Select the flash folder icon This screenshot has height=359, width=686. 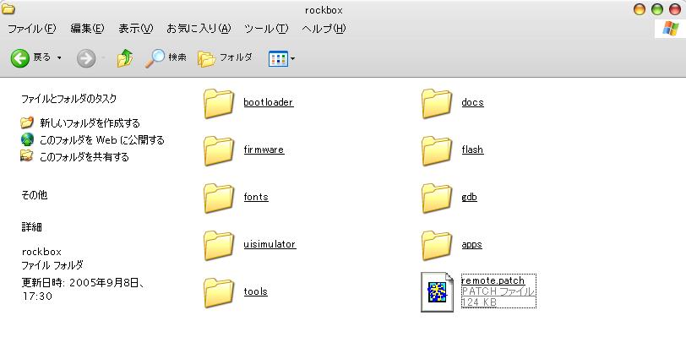coord(437,150)
